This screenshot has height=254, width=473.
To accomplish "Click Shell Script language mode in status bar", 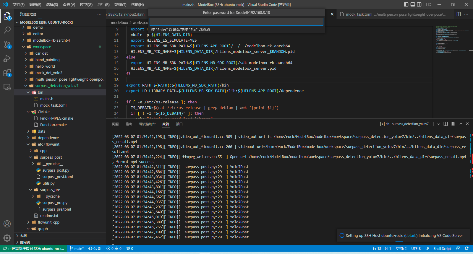I will coord(442,249).
